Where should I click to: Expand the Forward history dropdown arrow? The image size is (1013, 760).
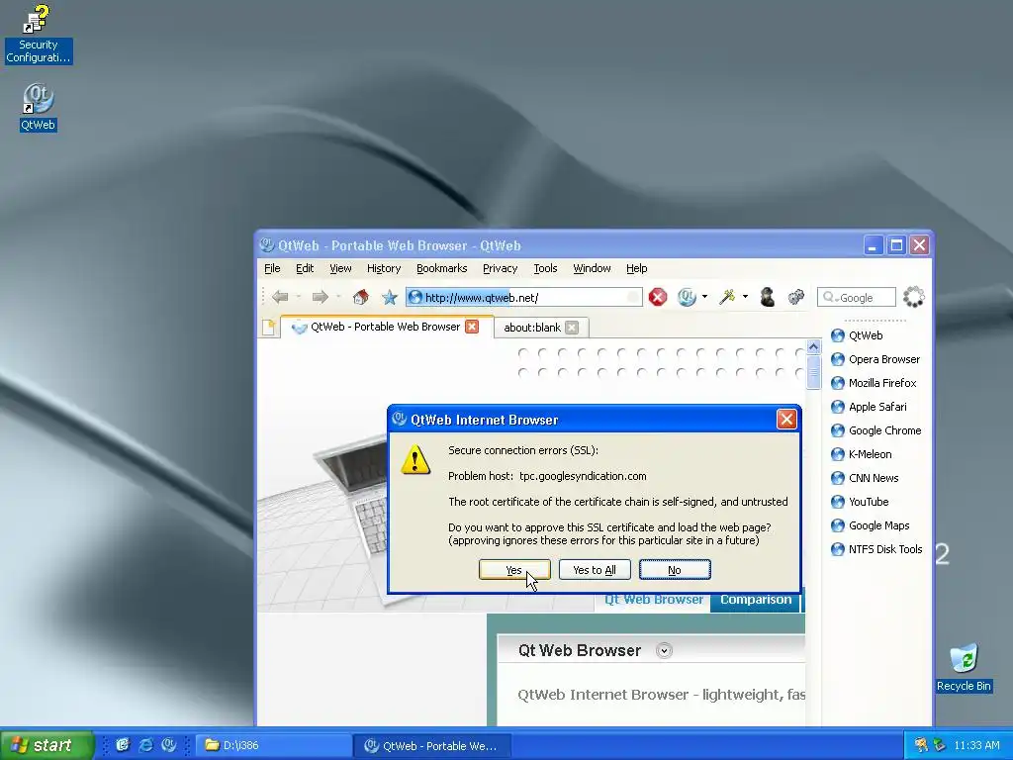[338, 297]
